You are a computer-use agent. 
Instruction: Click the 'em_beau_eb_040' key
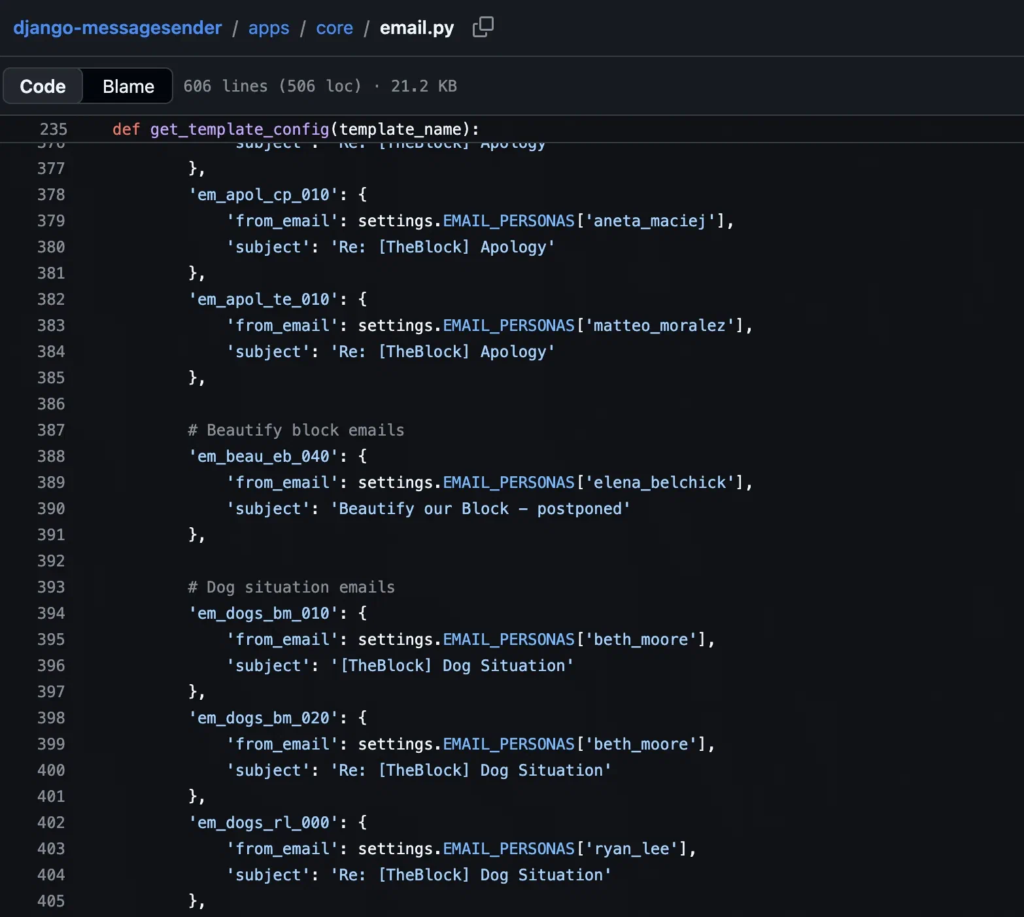(x=263, y=457)
